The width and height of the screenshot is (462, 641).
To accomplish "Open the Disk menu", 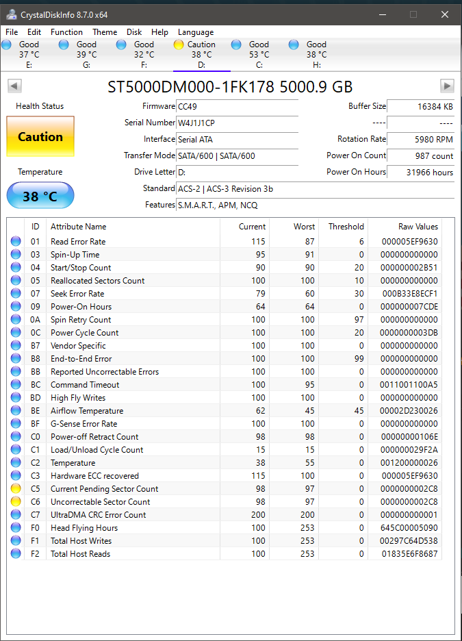I will coord(134,32).
